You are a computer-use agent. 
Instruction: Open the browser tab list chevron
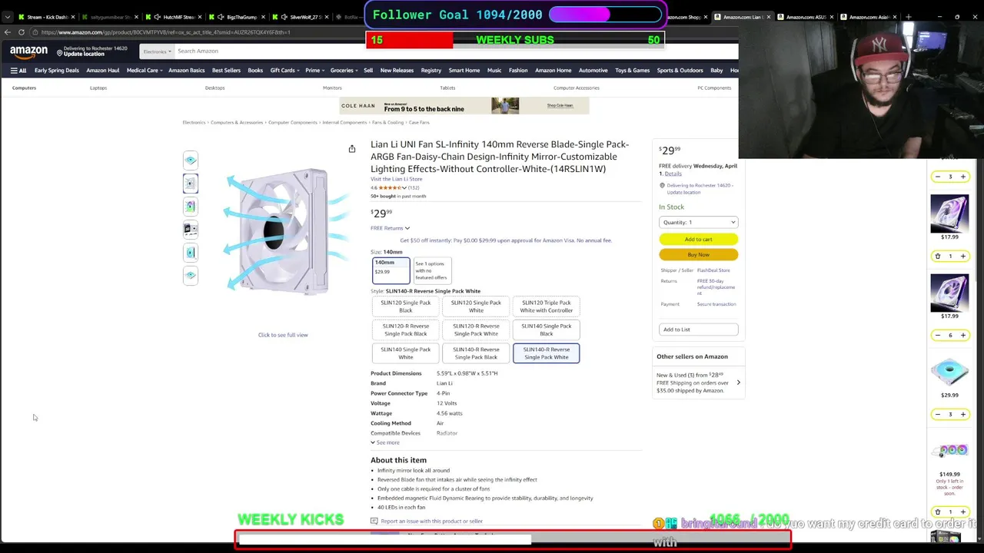coord(8,17)
